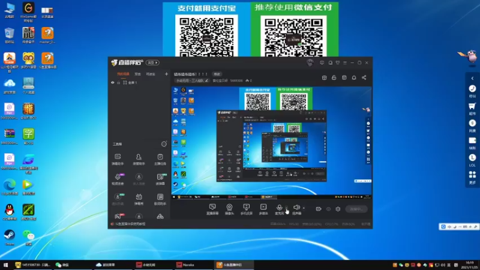Viewport: 480px width, 270px height.
Task: Click the skin shirt icon in title bar
Action: [x=338, y=63]
